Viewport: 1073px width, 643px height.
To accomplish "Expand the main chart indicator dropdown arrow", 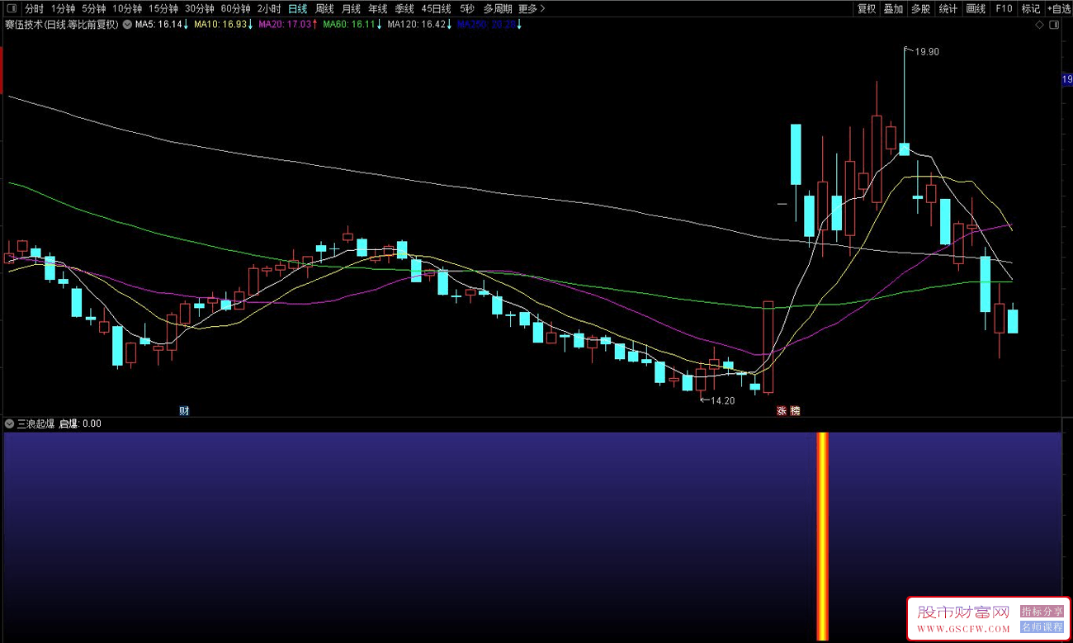I will (x=127, y=25).
